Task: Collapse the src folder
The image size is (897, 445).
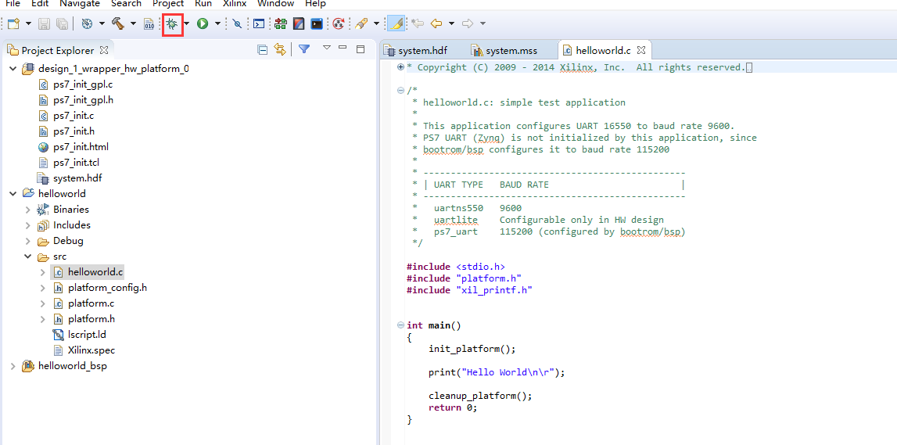Action: (x=27, y=257)
